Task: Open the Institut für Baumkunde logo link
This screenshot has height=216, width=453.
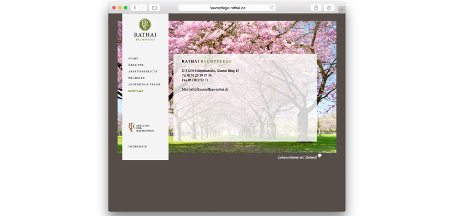Action: point(141,127)
